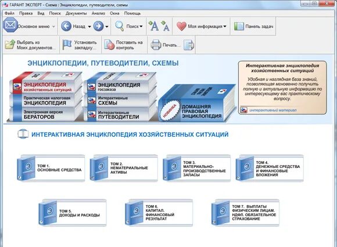Click the book icon of Том 2
The height and width of the screenshot is (247, 337).
pyautogui.click(x=99, y=168)
